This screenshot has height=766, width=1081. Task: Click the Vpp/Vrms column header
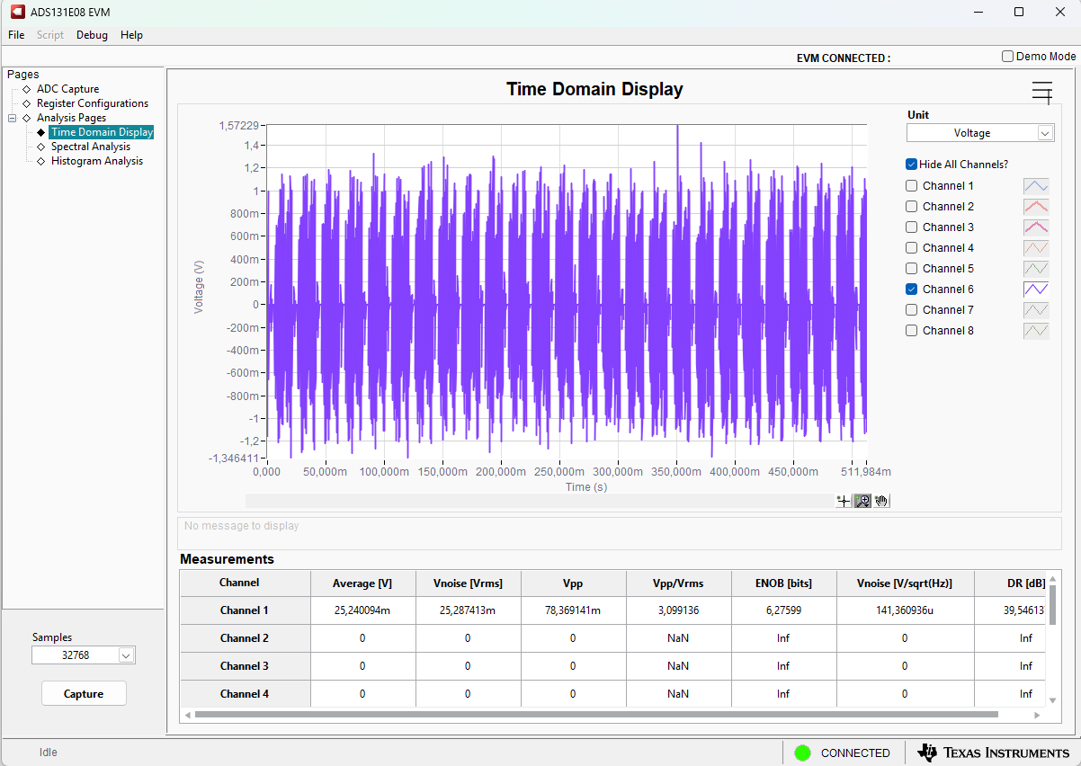(x=678, y=583)
